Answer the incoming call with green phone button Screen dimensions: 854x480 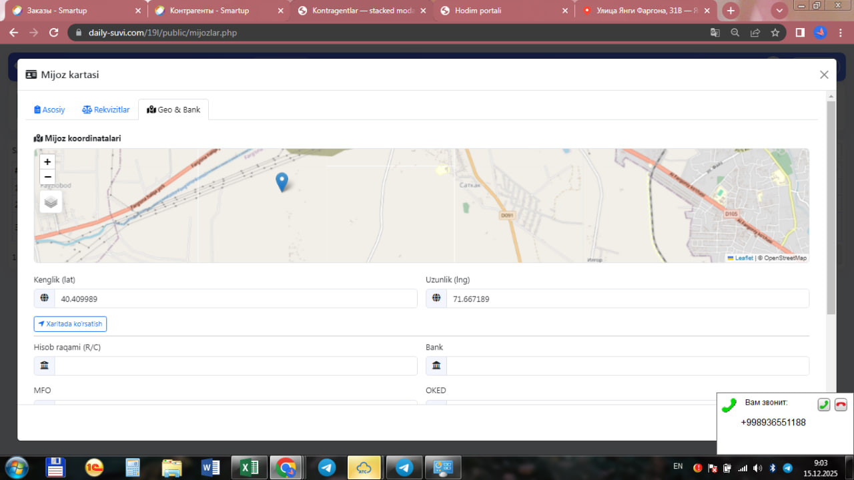coord(824,405)
